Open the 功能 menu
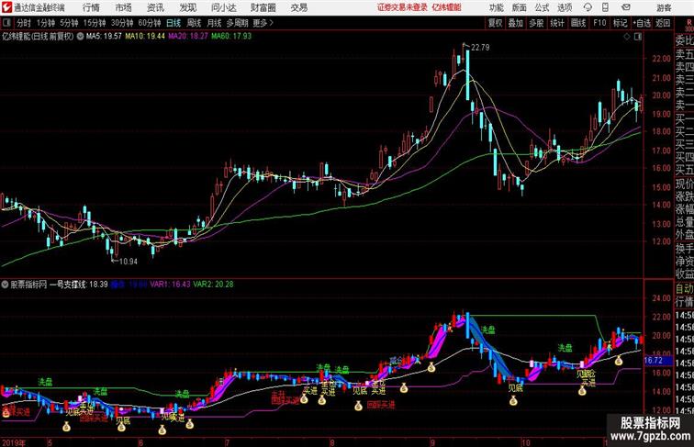This screenshot has height=447, width=694. pos(496,7)
